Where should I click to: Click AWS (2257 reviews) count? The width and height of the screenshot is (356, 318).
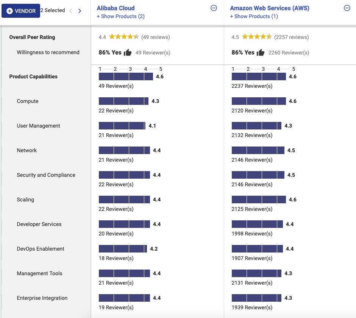[292, 37]
